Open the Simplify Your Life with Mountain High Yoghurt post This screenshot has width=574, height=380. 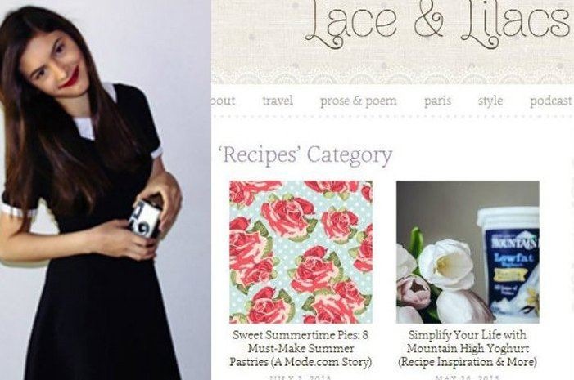coord(468,348)
